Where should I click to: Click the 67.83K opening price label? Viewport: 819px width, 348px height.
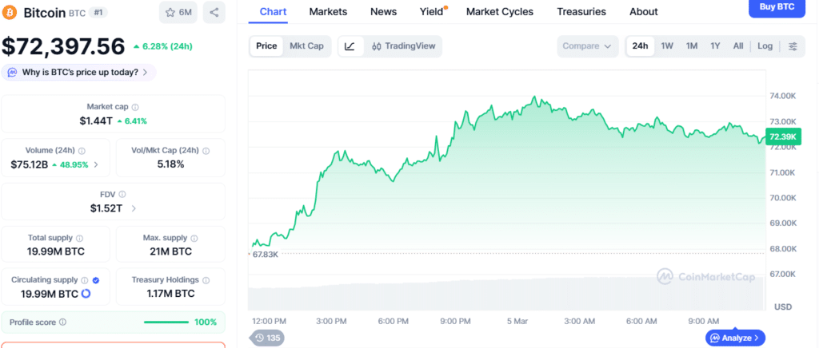(x=265, y=255)
